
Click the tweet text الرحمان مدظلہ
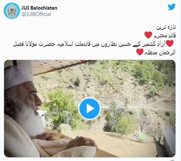(x=160, y=53)
